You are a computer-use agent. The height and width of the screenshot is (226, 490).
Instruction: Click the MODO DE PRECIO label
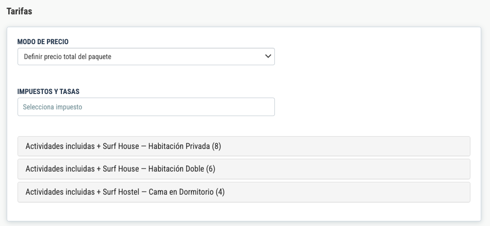43,42
